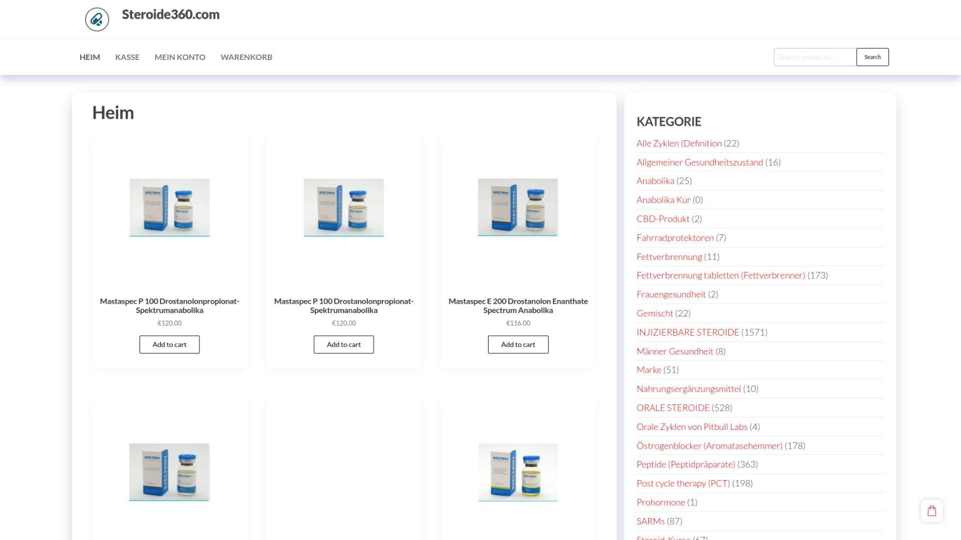Viewport: 961px width, 540px height.
Task: Click the Steroide360.com site title
Action: click(x=170, y=14)
